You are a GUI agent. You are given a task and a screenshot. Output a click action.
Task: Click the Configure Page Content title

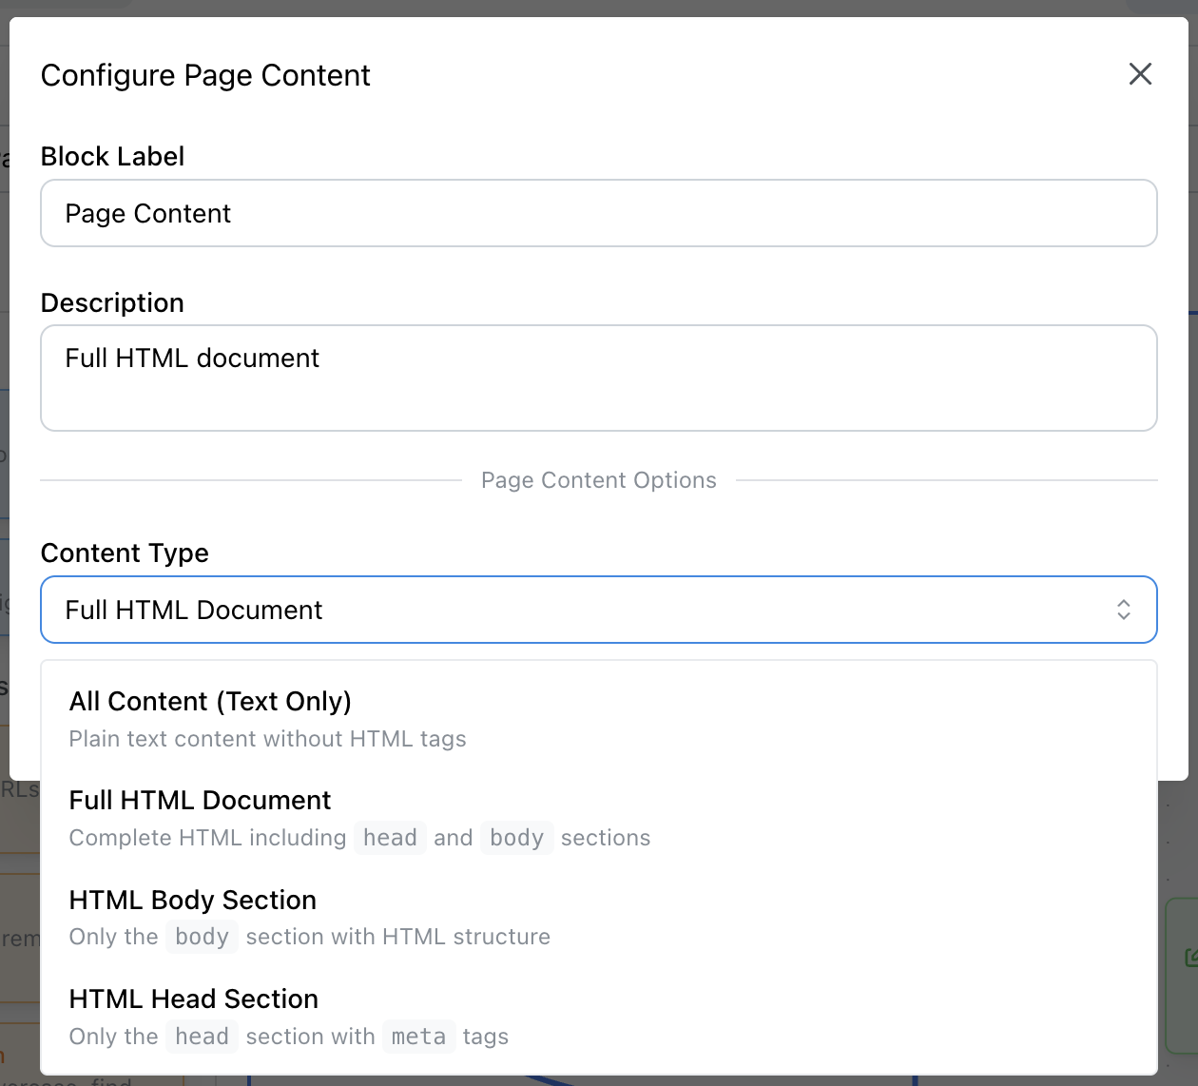point(205,75)
